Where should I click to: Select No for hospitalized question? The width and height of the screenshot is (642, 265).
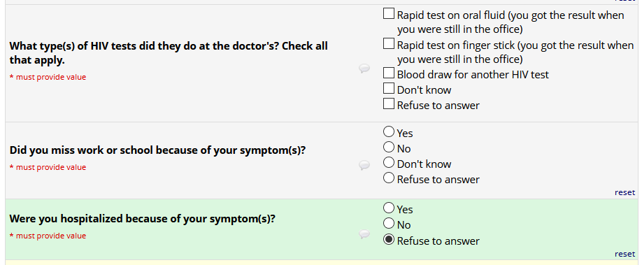point(389,223)
